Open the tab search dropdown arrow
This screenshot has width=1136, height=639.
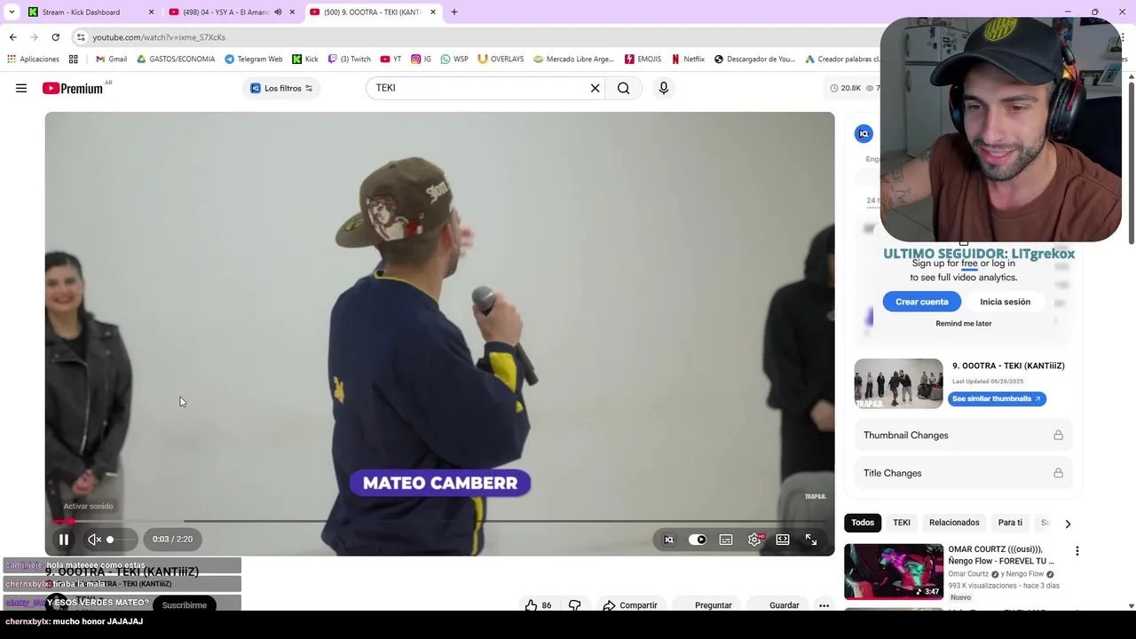[x=12, y=12]
